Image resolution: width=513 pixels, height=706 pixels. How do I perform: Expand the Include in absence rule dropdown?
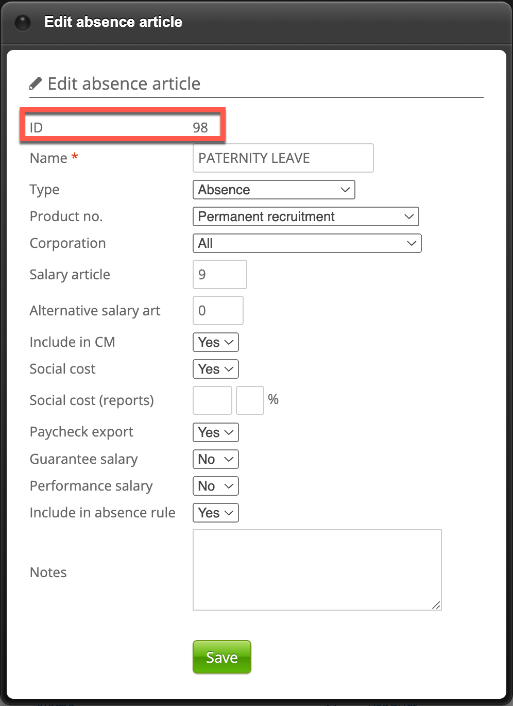[x=215, y=513]
